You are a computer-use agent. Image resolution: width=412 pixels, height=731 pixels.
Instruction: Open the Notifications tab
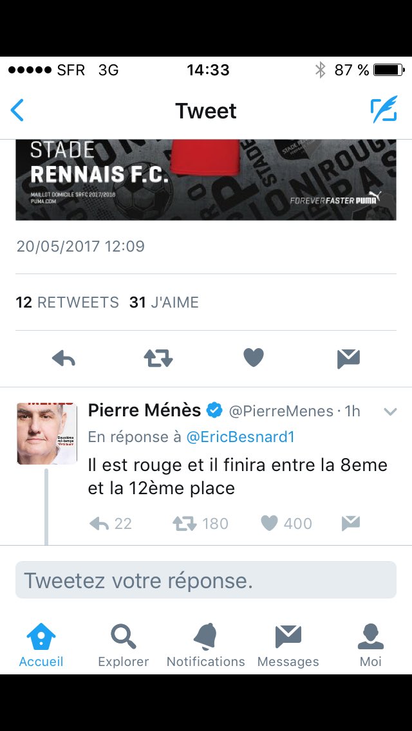206,645
